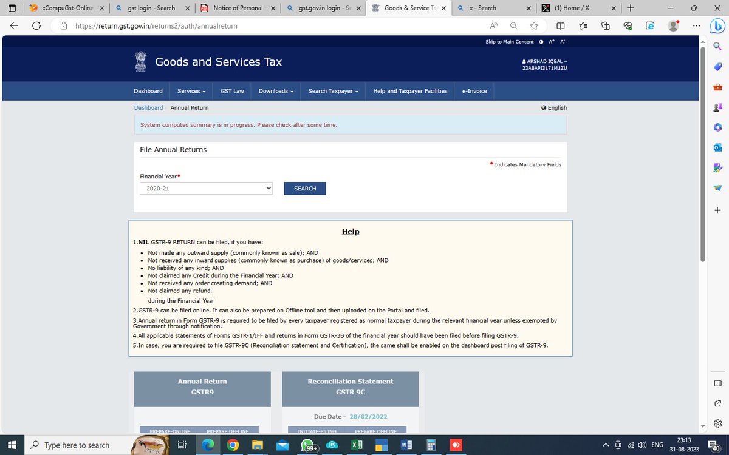Screen dimensions: 729x455
Task: Open Financial Year dropdown
Action: pos(207,188)
